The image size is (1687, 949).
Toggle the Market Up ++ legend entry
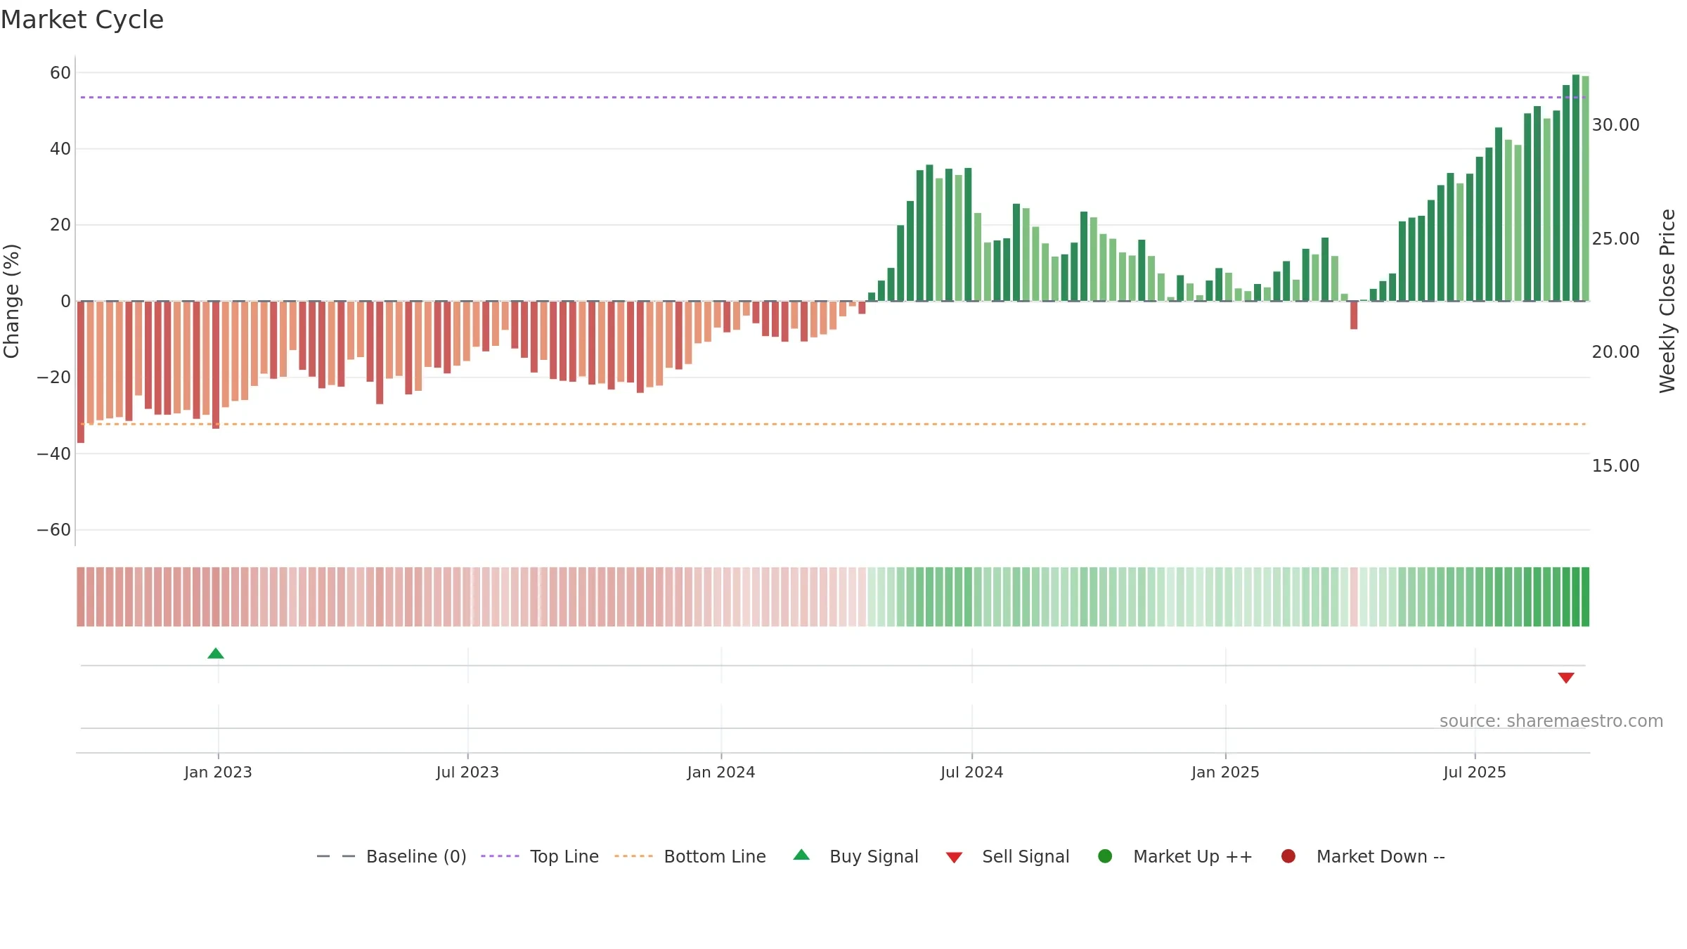pos(1175,856)
